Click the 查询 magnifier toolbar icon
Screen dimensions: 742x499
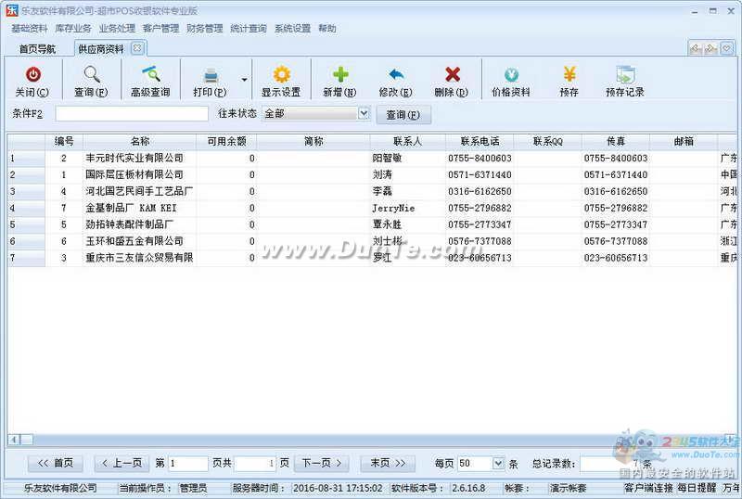[91, 76]
